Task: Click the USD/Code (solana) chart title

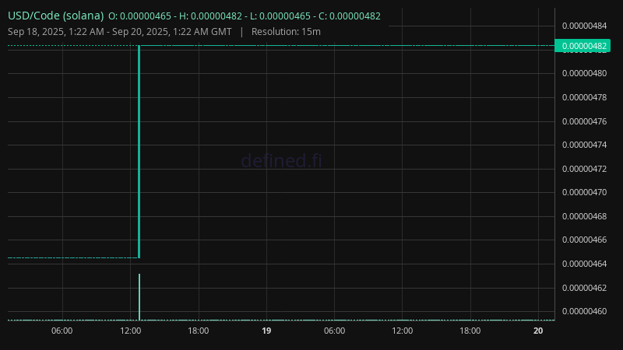Action: coord(55,16)
